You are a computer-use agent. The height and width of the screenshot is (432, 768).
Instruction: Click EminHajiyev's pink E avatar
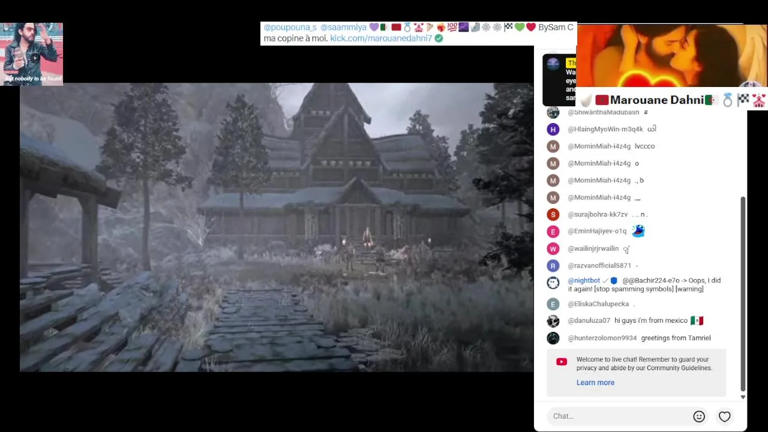(553, 232)
